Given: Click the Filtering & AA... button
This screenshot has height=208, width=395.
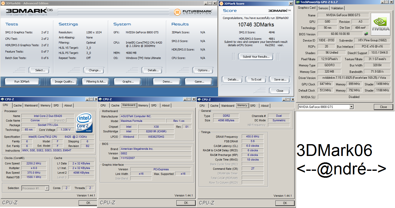Looking at the screenshot, I should click(x=96, y=82).
